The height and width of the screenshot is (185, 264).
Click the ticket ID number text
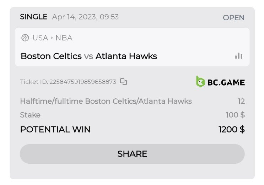[82, 82]
